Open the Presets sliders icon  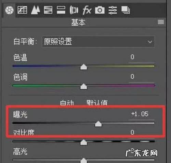pyautogui.click(x=113, y=10)
